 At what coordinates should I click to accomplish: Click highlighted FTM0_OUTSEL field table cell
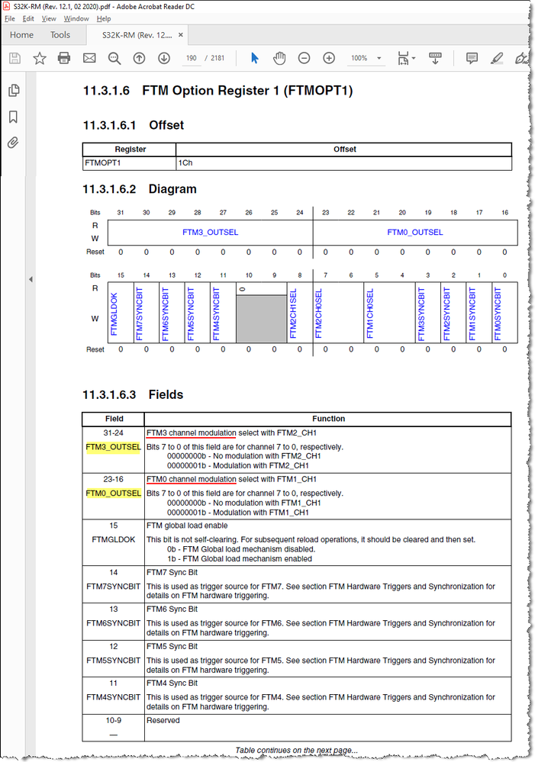tap(113, 494)
